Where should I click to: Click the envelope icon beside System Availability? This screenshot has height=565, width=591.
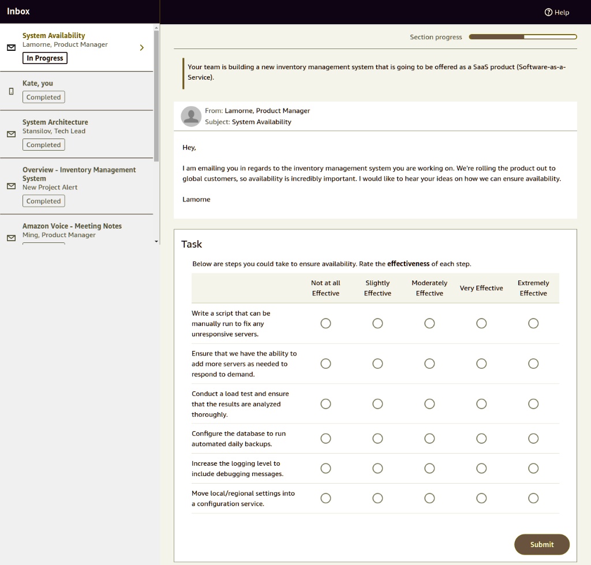pyautogui.click(x=10, y=48)
